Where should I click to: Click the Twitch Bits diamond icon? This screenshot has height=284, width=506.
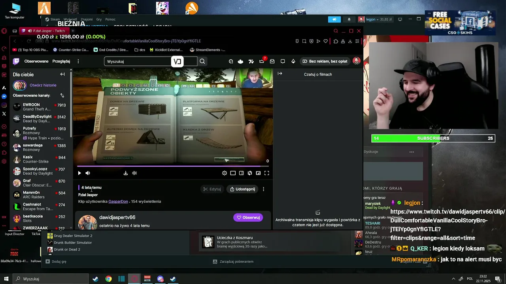tap(293, 61)
